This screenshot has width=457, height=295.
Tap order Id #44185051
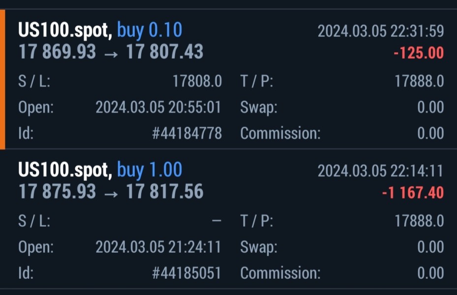(x=187, y=273)
